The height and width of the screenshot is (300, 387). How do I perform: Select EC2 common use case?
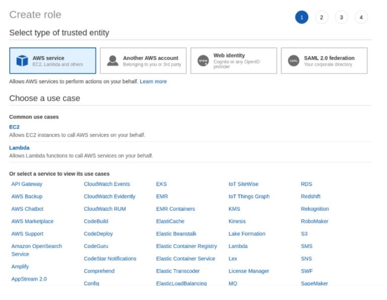14,127
